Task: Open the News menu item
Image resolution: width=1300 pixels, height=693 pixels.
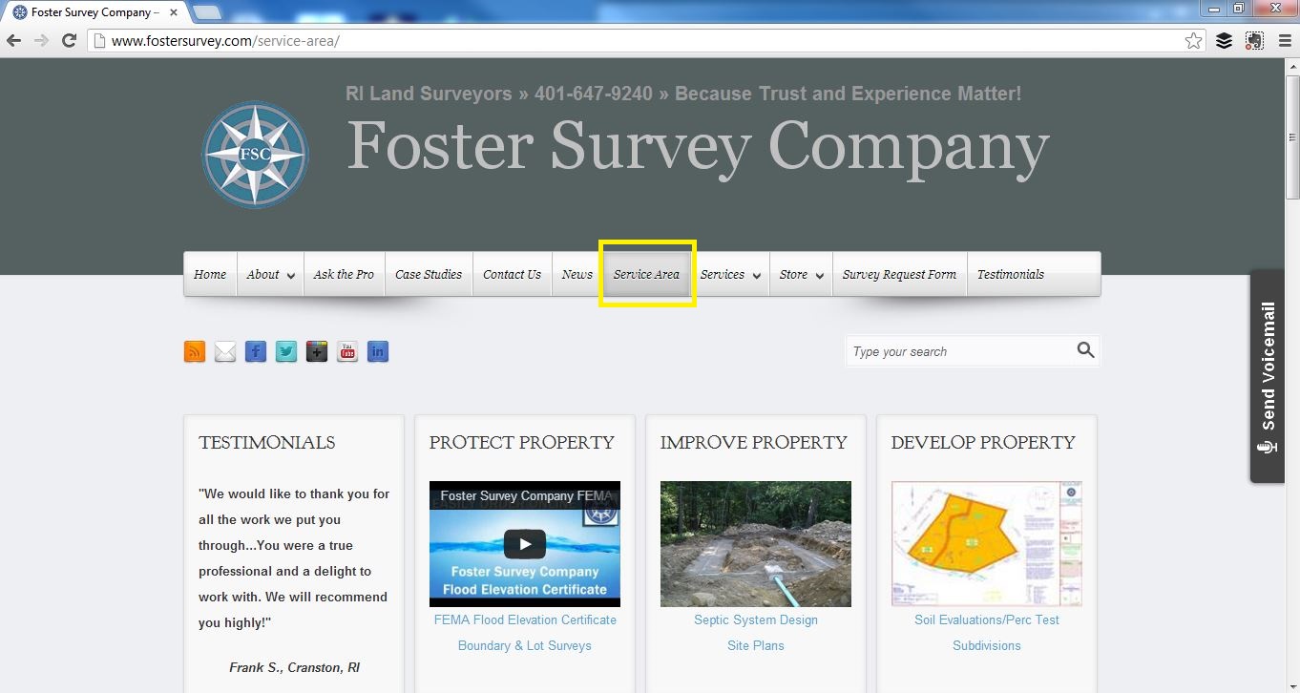Action: click(x=577, y=275)
